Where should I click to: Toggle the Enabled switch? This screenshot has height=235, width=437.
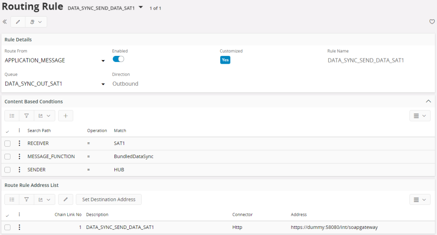[x=118, y=59]
